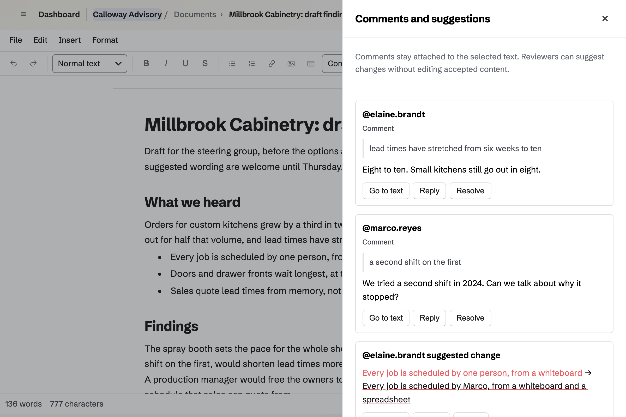Image resolution: width=626 pixels, height=417 pixels.
Task: Open the hamburger navigation menu
Action: pos(23,14)
